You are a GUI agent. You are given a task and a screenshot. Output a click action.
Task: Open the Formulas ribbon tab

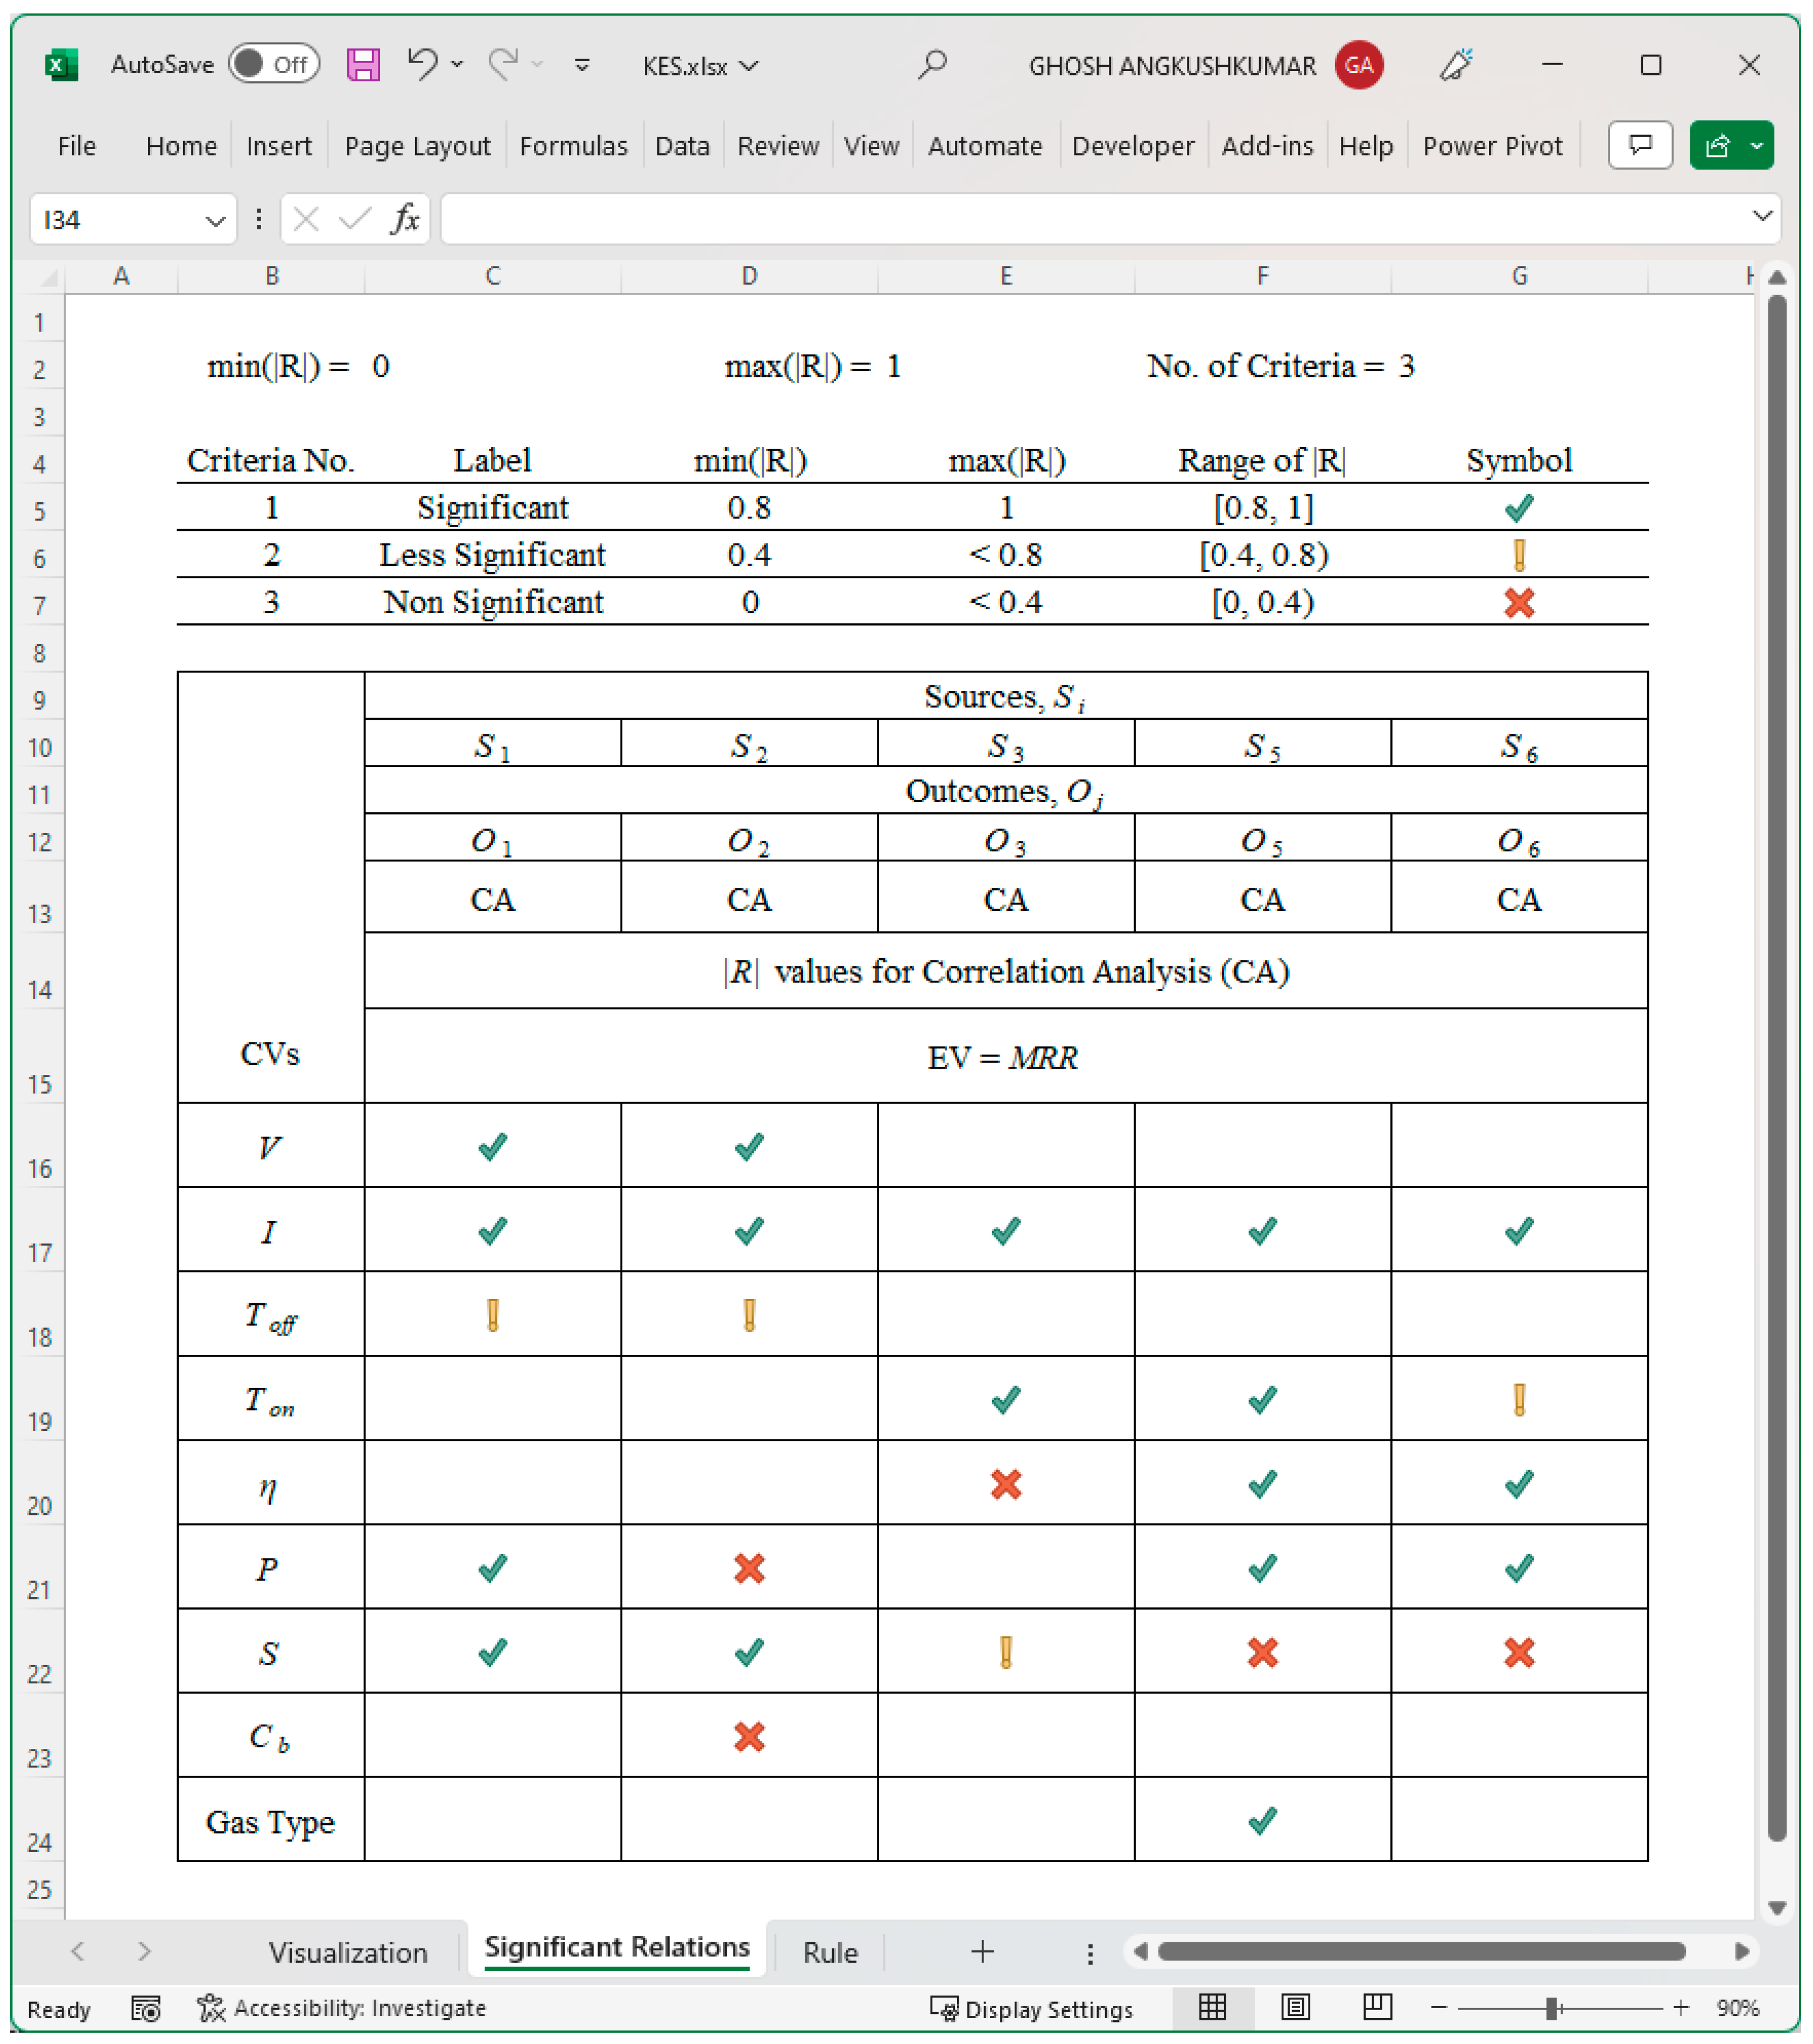pos(573,146)
